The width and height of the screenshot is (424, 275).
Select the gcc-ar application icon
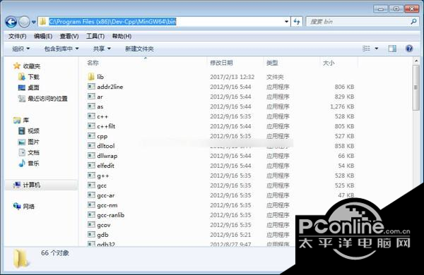click(x=91, y=195)
